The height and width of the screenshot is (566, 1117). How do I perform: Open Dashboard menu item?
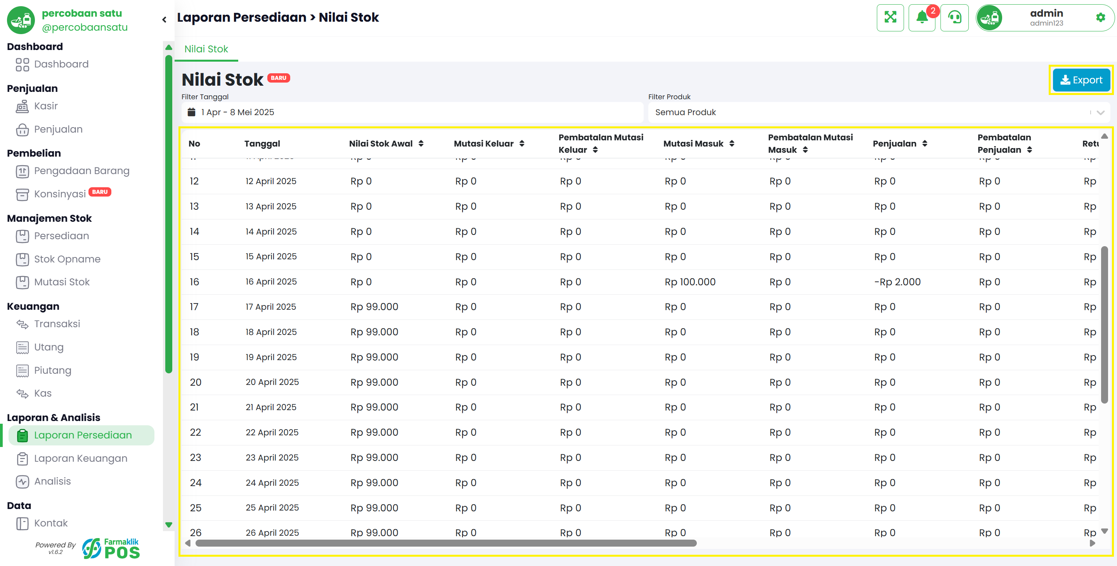(x=61, y=65)
